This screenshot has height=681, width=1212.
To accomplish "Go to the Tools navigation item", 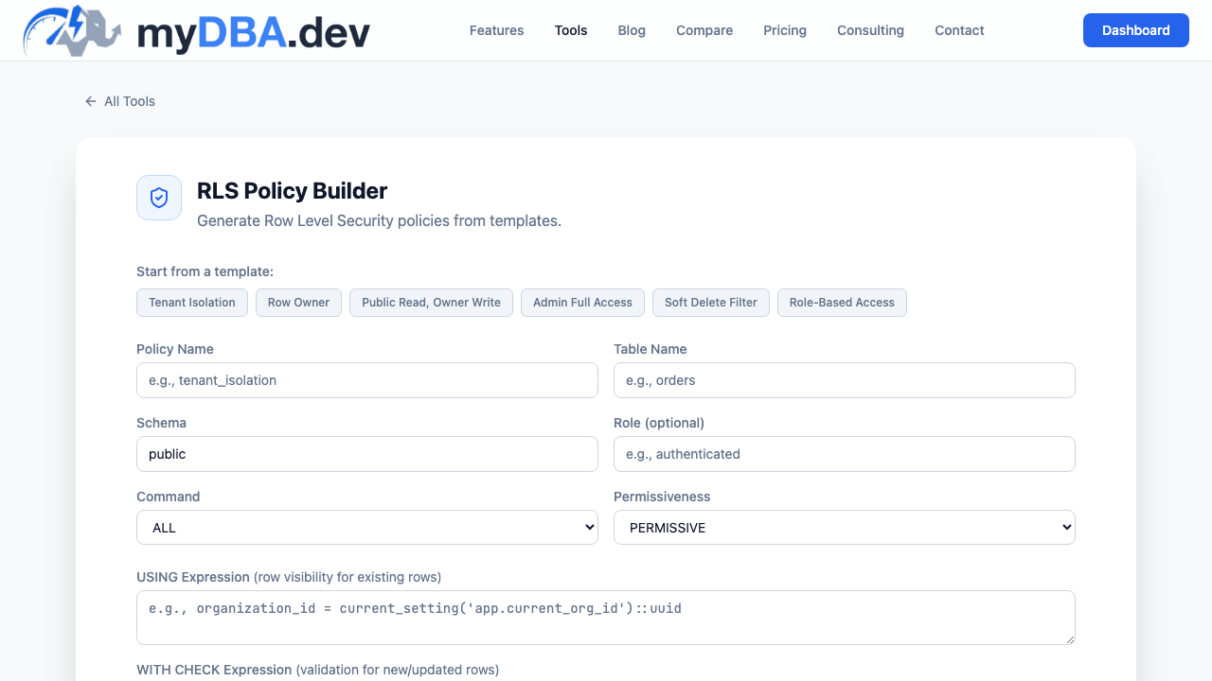I will click(571, 30).
